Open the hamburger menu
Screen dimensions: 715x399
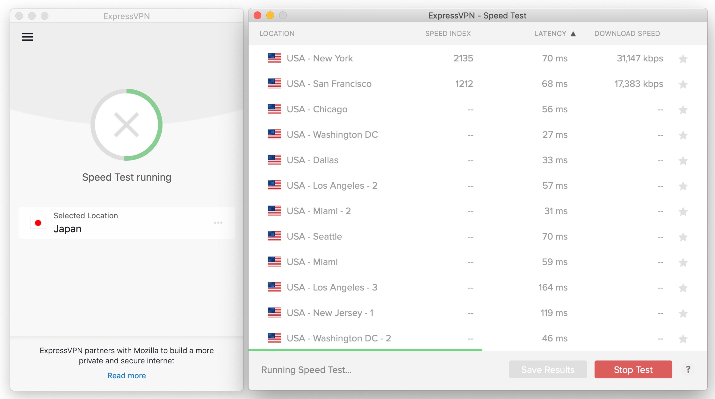27,37
